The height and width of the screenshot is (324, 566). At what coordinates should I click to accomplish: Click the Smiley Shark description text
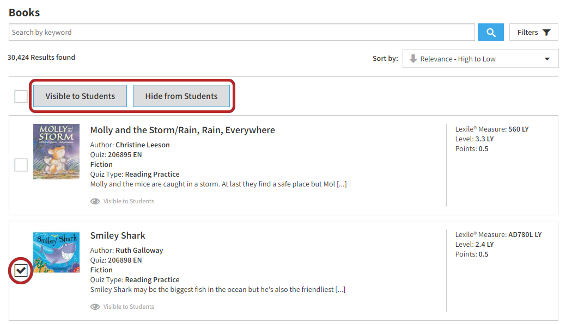(x=218, y=289)
